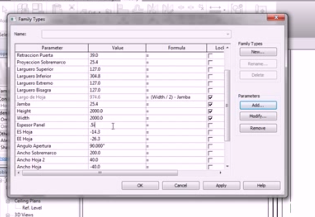
Task: Edit the EE Hoja value -26.3
Action: point(117,139)
